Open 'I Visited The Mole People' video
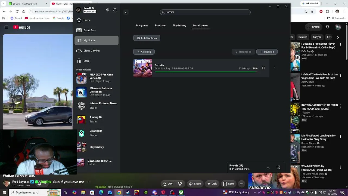This screenshot has height=196, width=348. click(x=320, y=76)
